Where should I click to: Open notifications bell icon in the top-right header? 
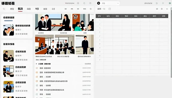tap(163, 3)
